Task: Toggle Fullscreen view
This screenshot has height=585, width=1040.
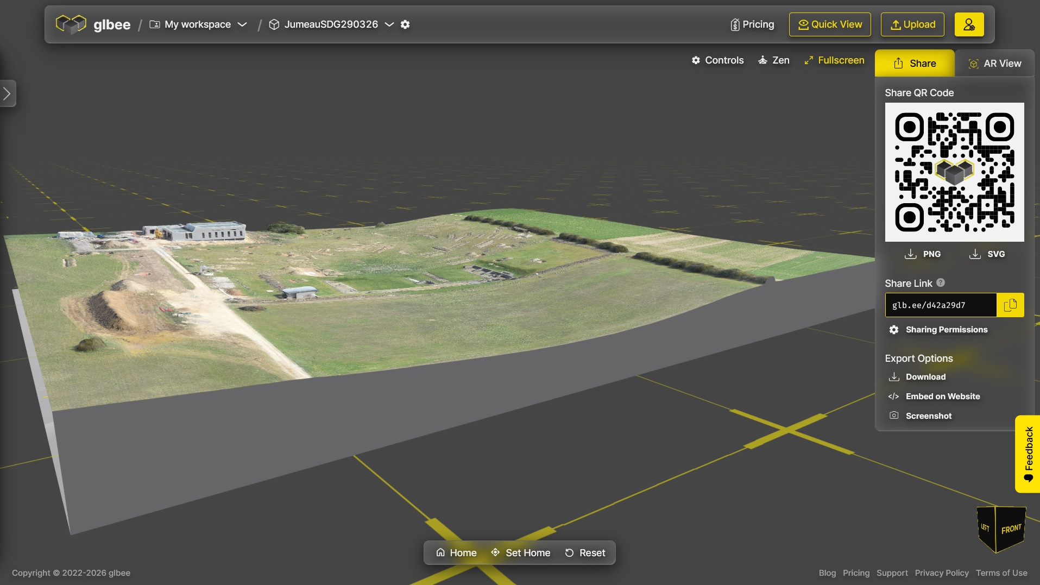Action: [834, 60]
